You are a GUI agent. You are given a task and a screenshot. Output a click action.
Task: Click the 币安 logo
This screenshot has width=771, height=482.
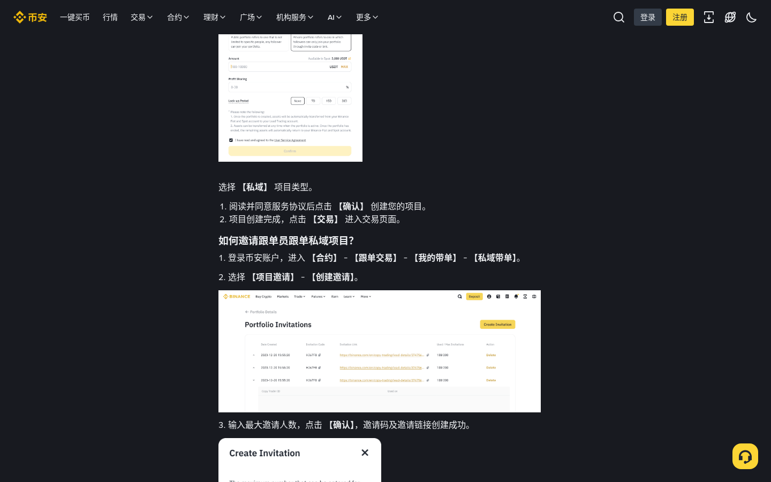[x=30, y=17]
